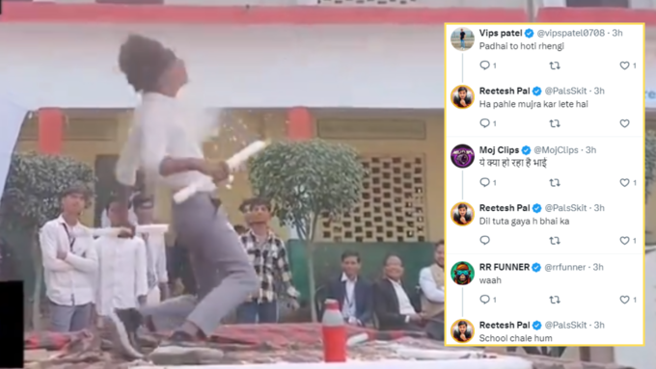Like Vips patel's tweet
This screenshot has height=369, width=656.
(624, 66)
